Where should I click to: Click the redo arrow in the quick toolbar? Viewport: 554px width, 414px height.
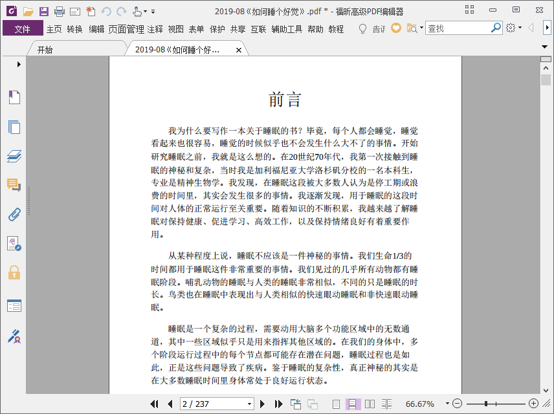(x=122, y=12)
